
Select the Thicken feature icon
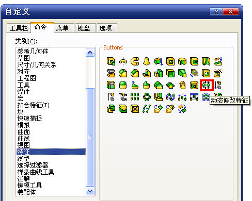click(159, 61)
